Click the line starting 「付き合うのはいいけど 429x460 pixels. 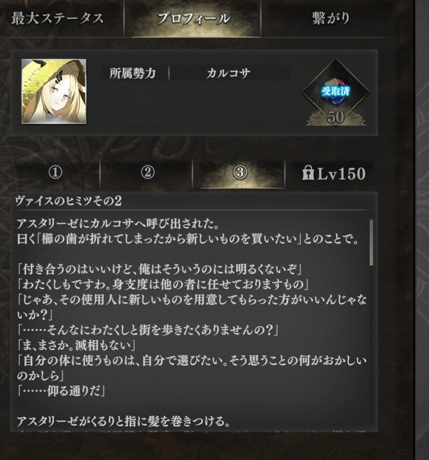point(160,269)
